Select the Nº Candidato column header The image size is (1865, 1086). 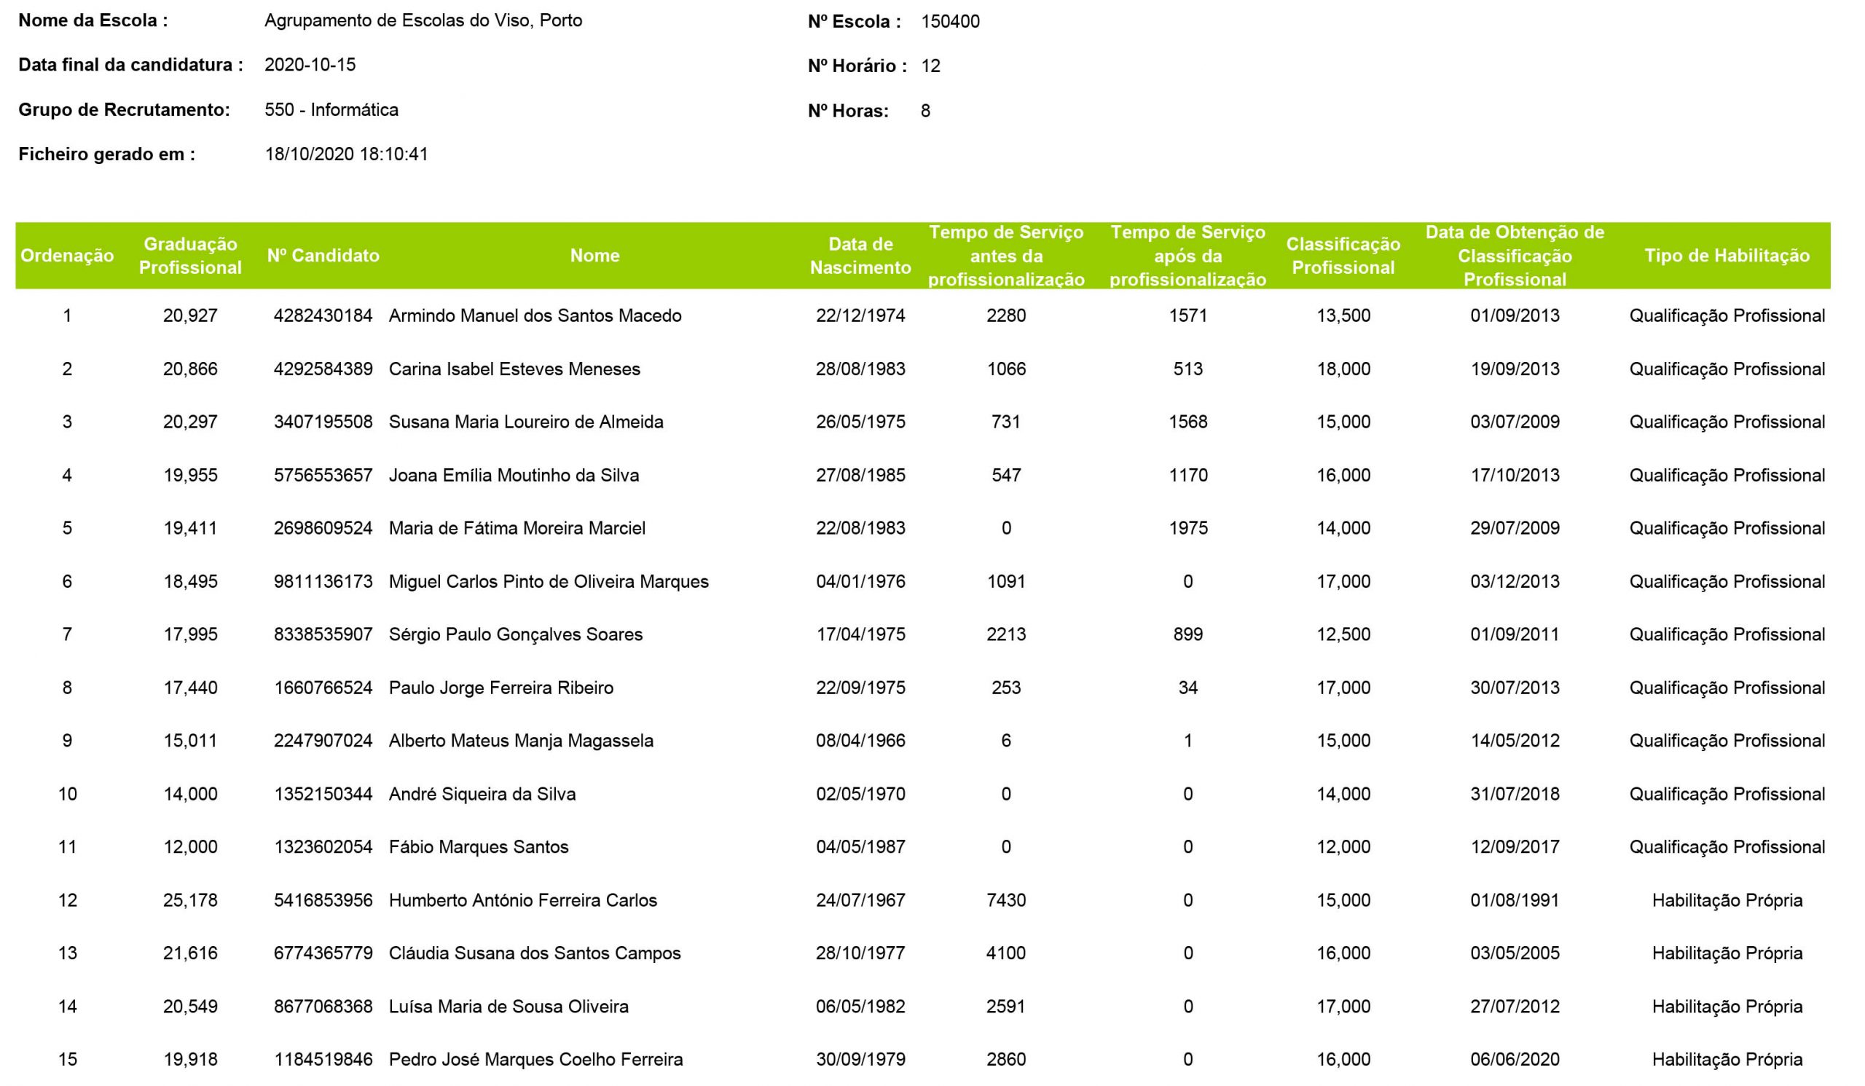point(323,256)
